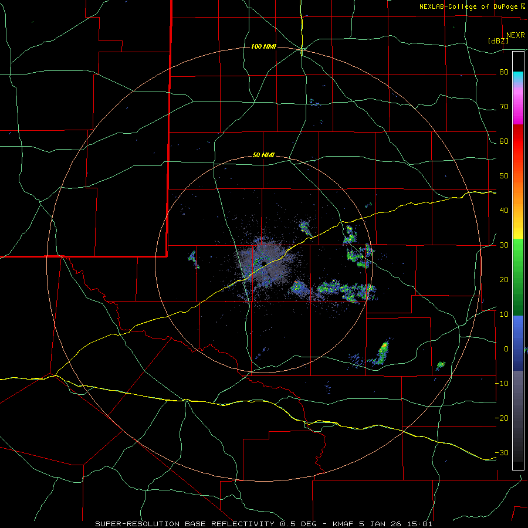Click the 80 value on dBZ scale
The height and width of the screenshot is (528, 528).
pyautogui.click(x=504, y=72)
